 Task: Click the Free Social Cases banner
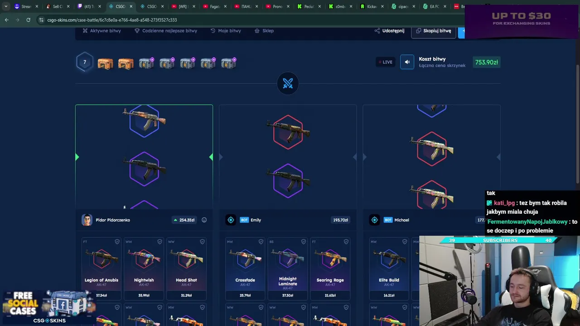49,308
